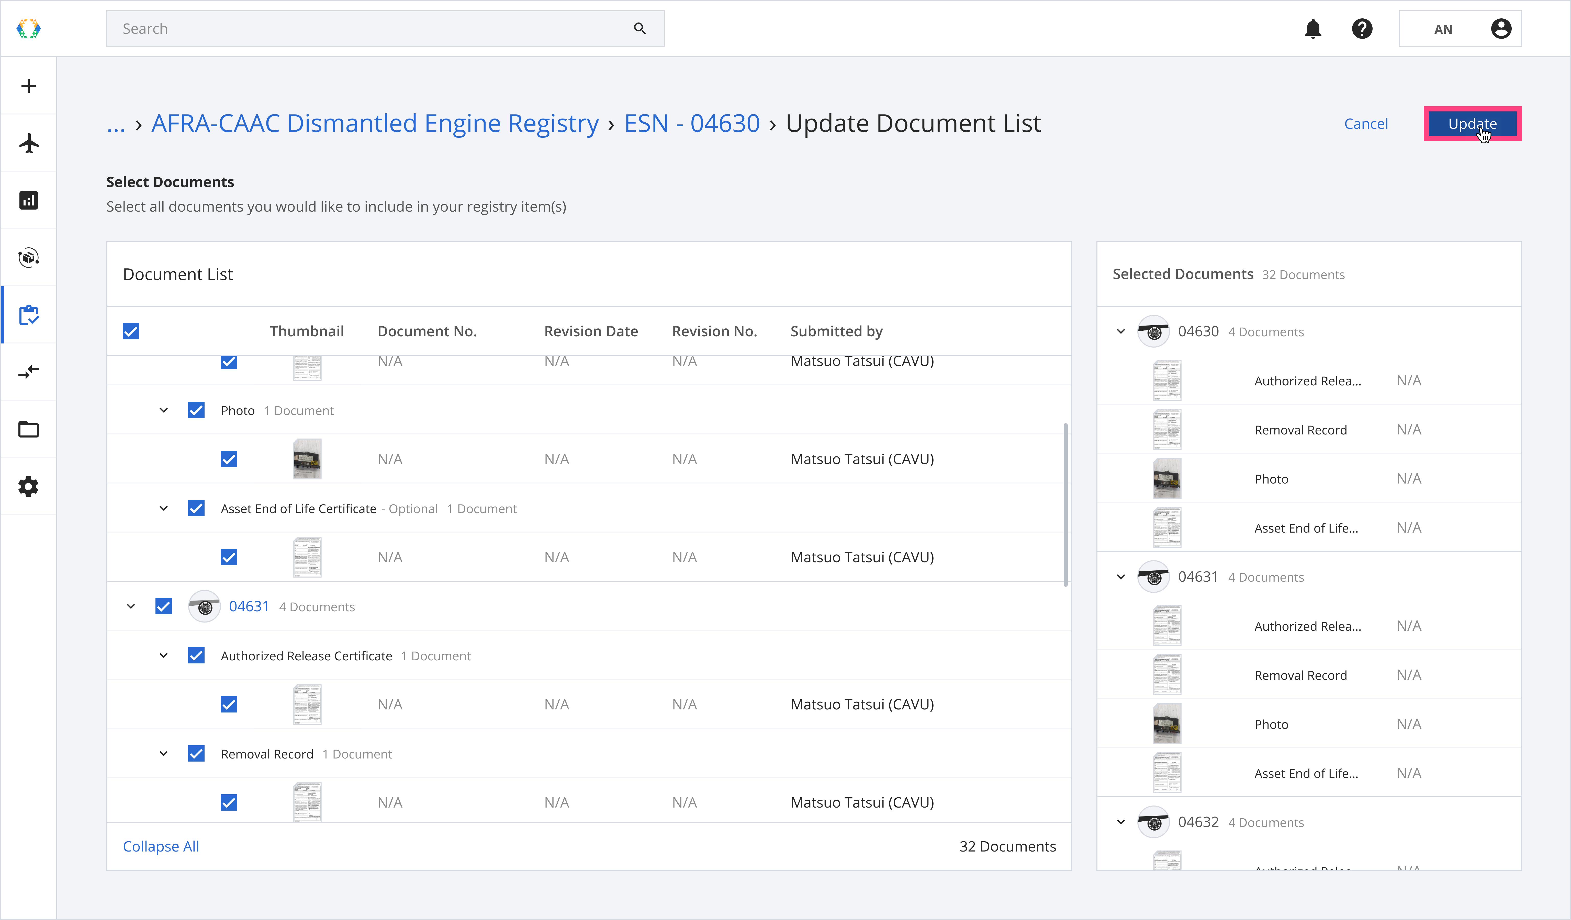Click the plus icon in sidebar
Image resolution: width=1571 pixels, height=920 pixels.
pyautogui.click(x=29, y=86)
